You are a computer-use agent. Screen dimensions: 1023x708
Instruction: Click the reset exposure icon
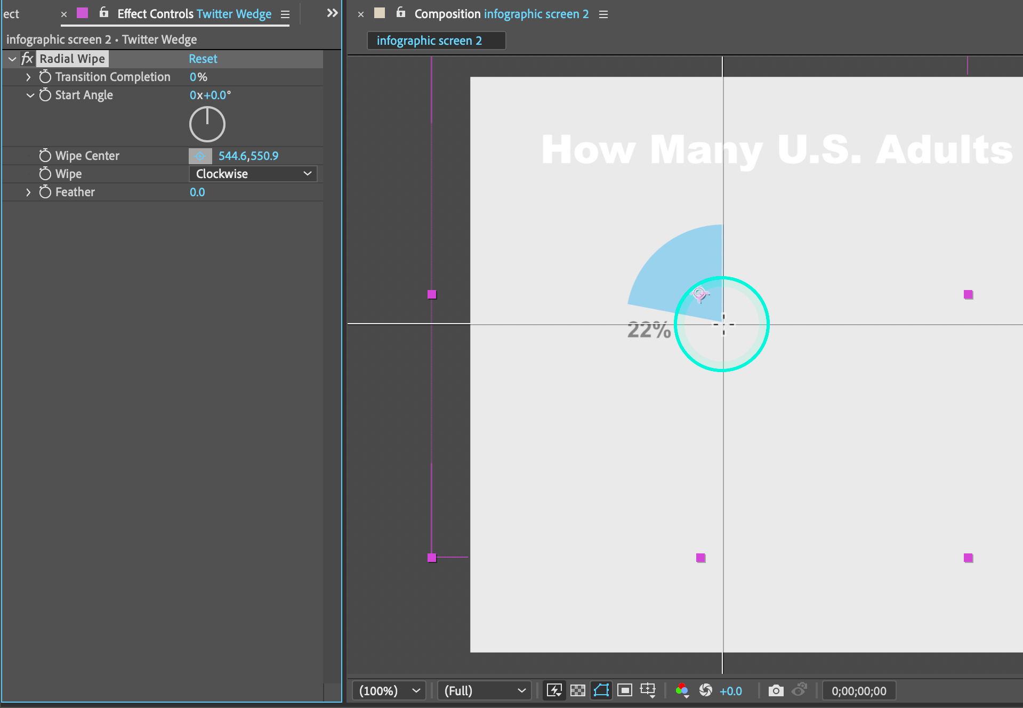pos(706,690)
